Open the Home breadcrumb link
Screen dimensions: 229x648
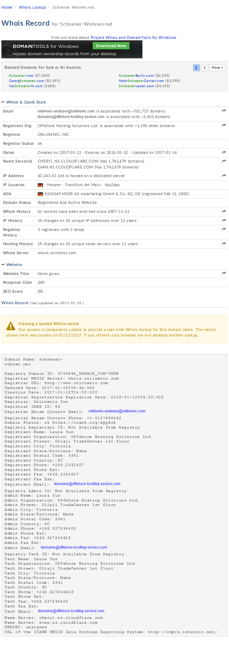[x=7, y=7]
